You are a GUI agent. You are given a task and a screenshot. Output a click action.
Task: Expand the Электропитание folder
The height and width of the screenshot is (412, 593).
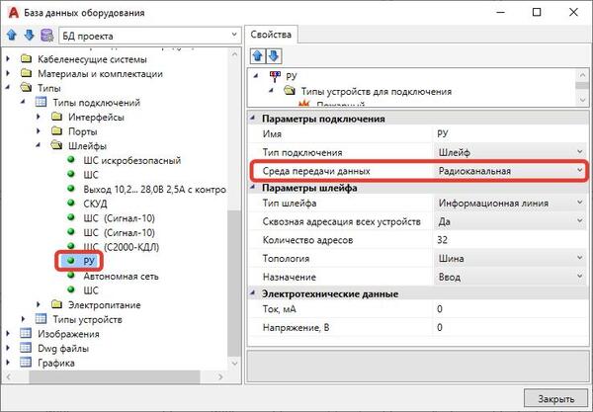click(x=41, y=305)
